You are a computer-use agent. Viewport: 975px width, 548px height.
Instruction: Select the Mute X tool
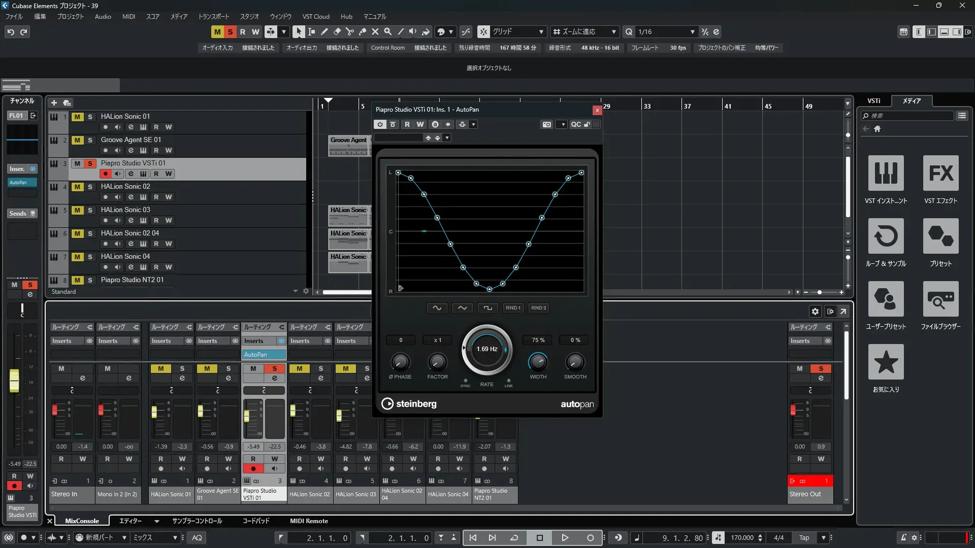coord(375,31)
